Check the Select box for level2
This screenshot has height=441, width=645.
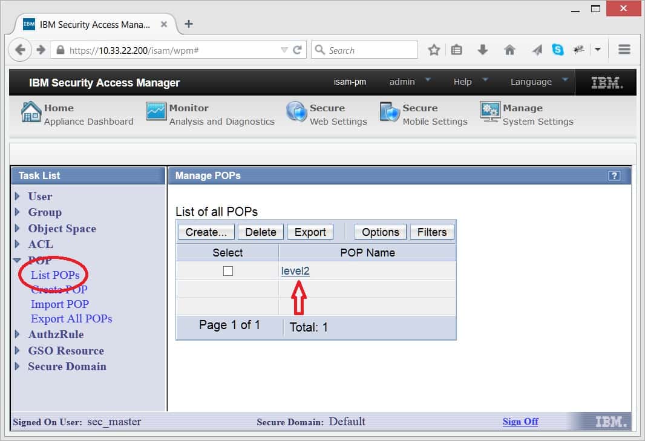228,271
